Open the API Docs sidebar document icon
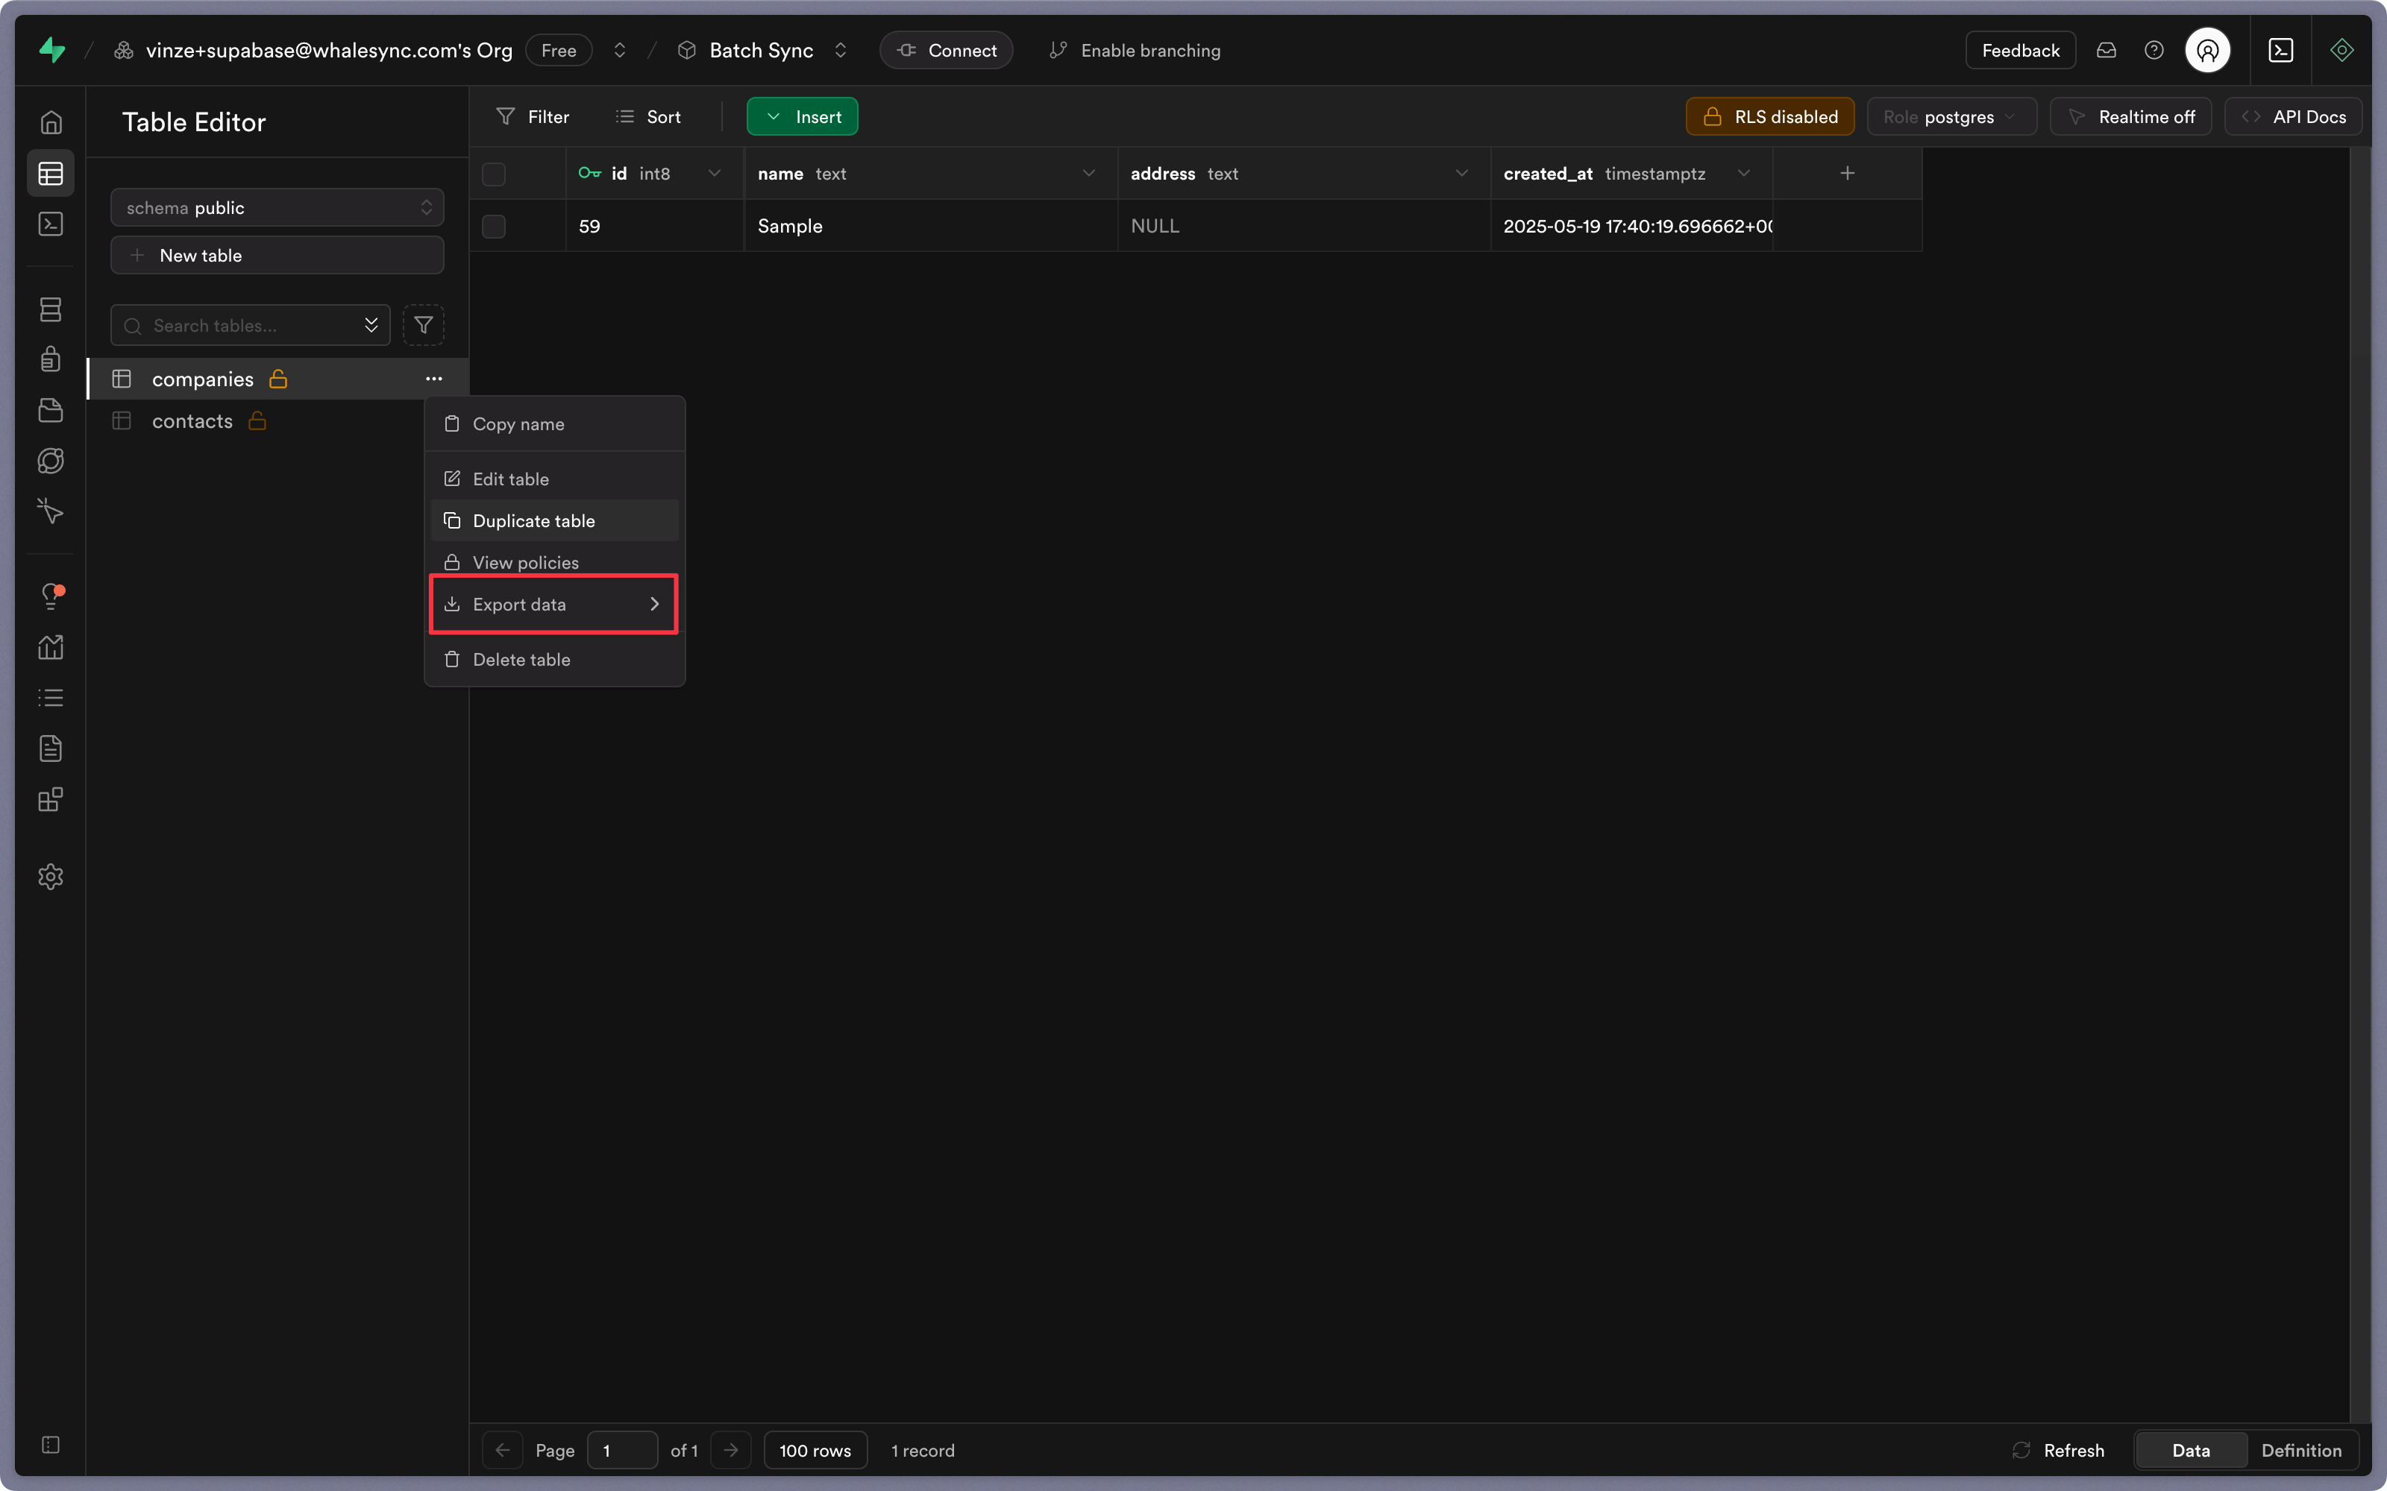 pyautogui.click(x=51, y=748)
